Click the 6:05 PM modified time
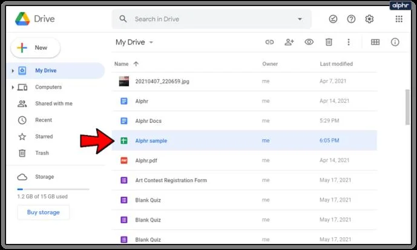Screen dimensions: 417x250 [x=329, y=140]
